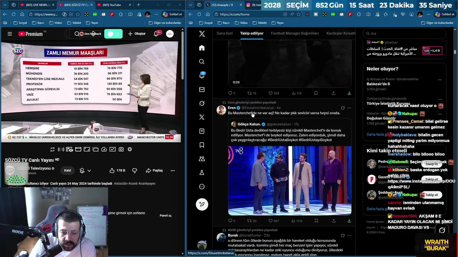
Task: Repost Eren's post showing 30 reposts
Action: pyautogui.click(x=252, y=221)
